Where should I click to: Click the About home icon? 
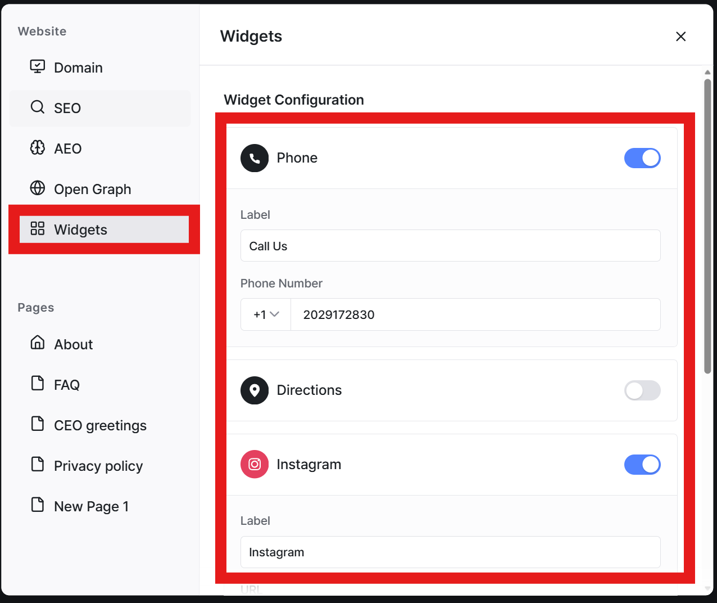click(x=38, y=343)
